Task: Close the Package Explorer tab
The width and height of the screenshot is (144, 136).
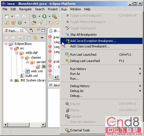Action: tap(22, 31)
